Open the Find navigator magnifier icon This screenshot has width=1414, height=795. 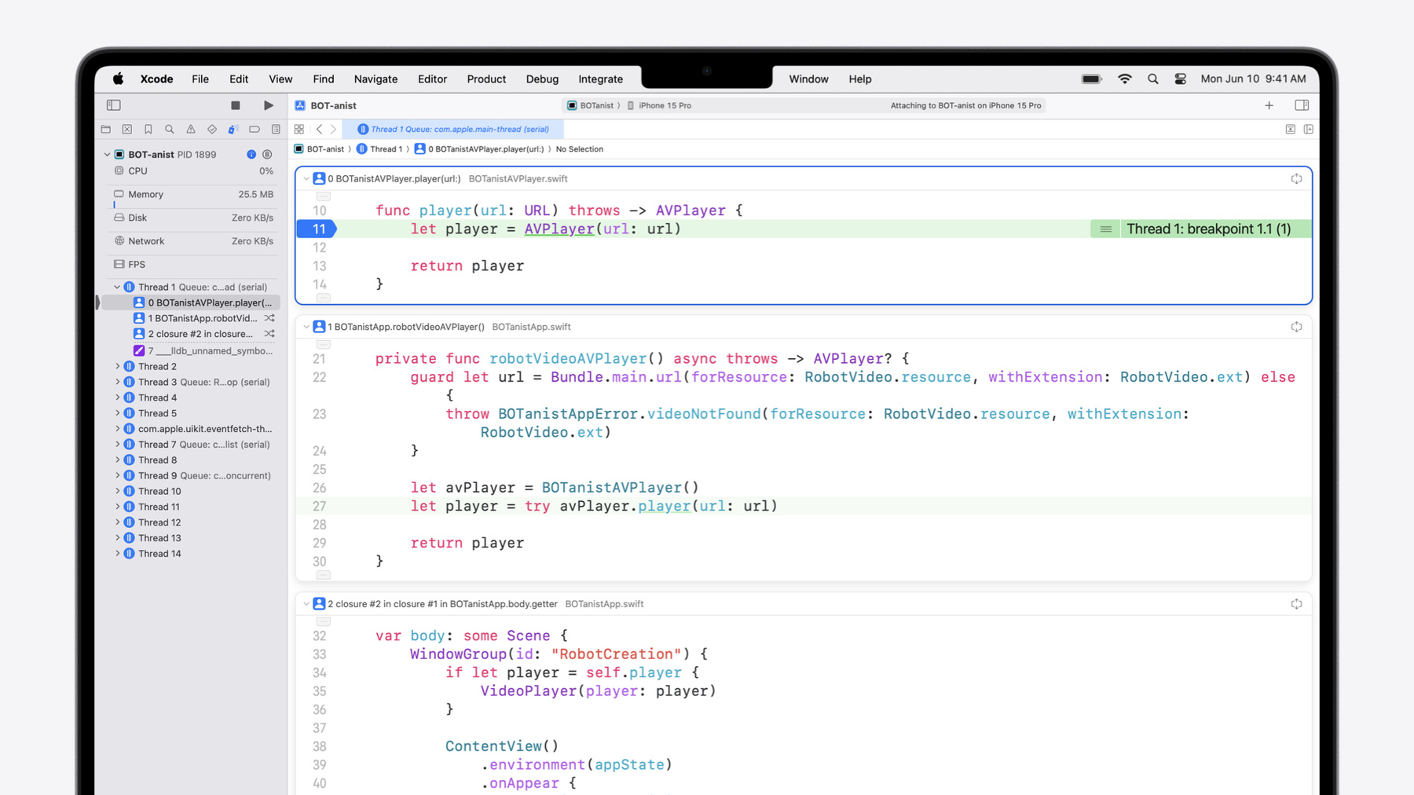coord(170,130)
